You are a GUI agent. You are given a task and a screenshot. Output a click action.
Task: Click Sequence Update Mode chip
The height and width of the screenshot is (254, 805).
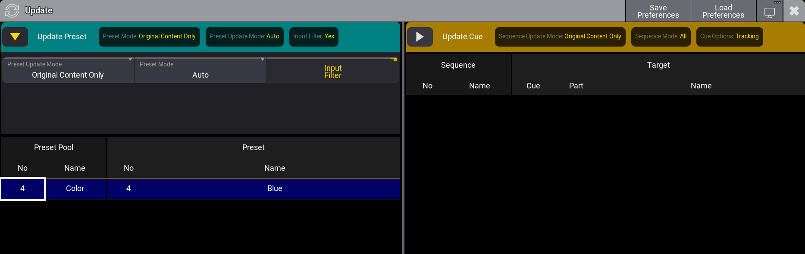(560, 37)
